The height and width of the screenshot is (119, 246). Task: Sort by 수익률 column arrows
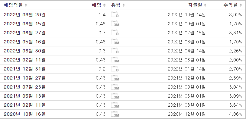click(241, 5)
